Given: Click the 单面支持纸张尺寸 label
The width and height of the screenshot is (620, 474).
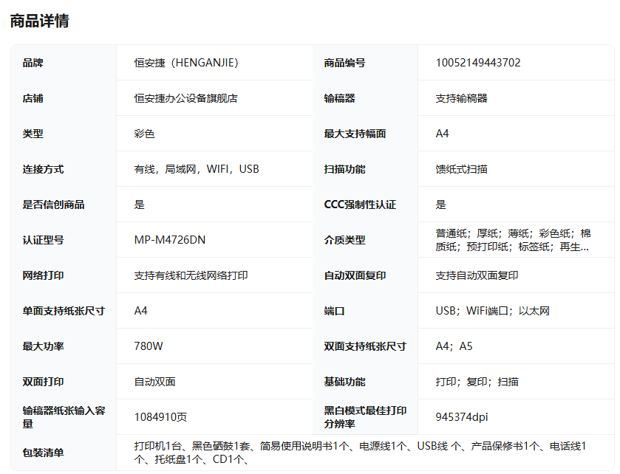Looking at the screenshot, I should [x=64, y=311].
